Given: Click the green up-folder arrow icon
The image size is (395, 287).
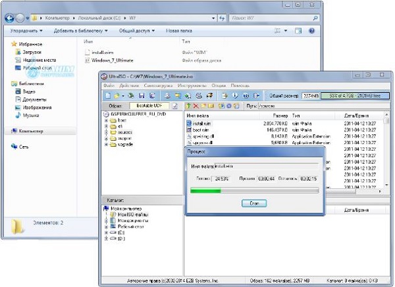Looking at the screenshot, I should [188, 105].
